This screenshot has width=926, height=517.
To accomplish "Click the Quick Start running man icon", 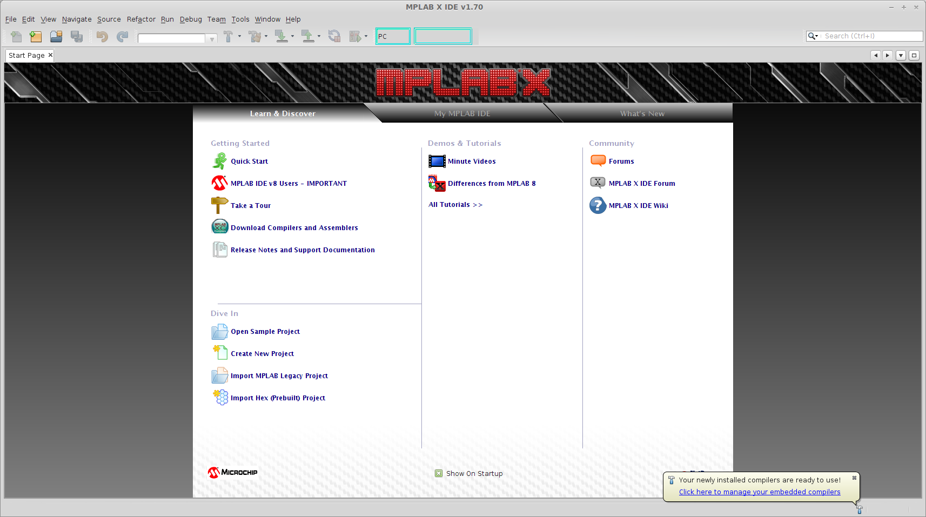I will pos(219,161).
